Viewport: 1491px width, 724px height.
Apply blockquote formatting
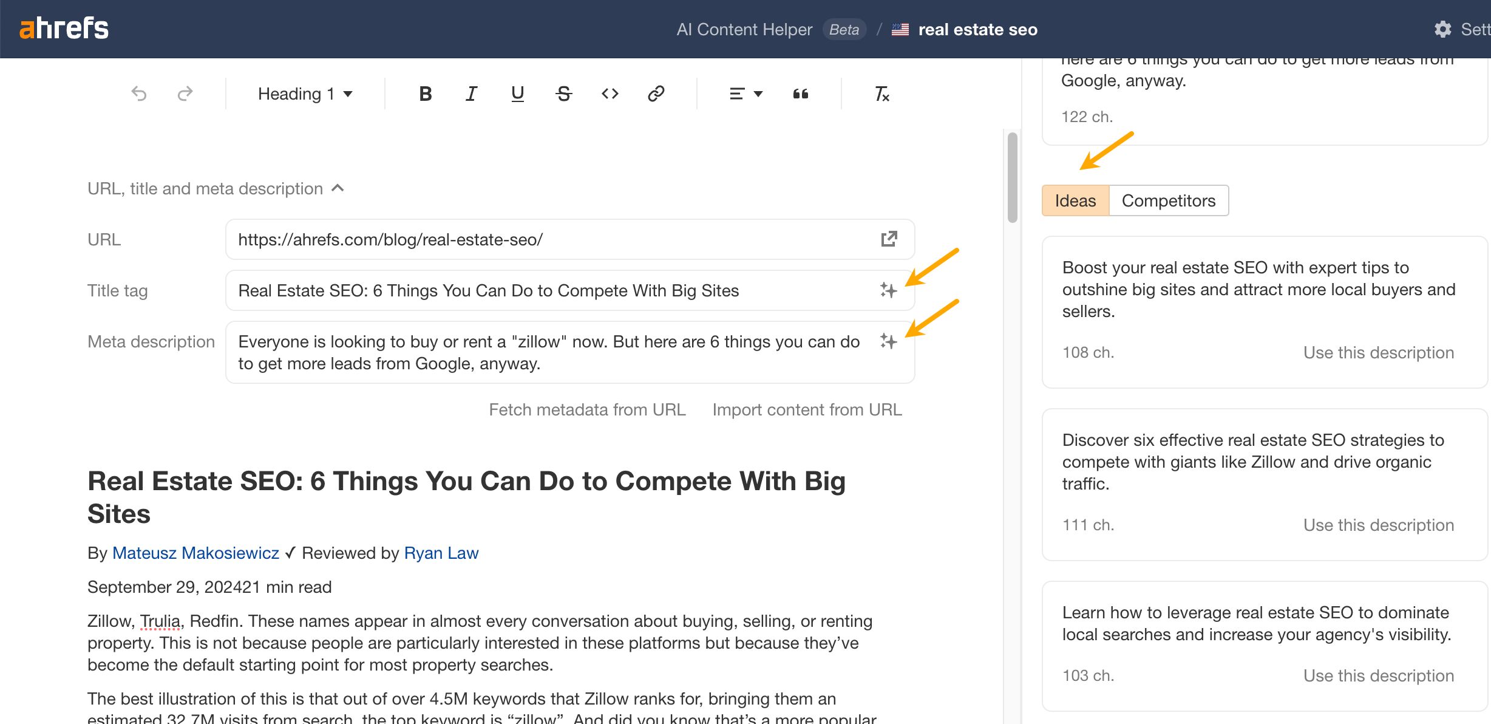coord(801,94)
